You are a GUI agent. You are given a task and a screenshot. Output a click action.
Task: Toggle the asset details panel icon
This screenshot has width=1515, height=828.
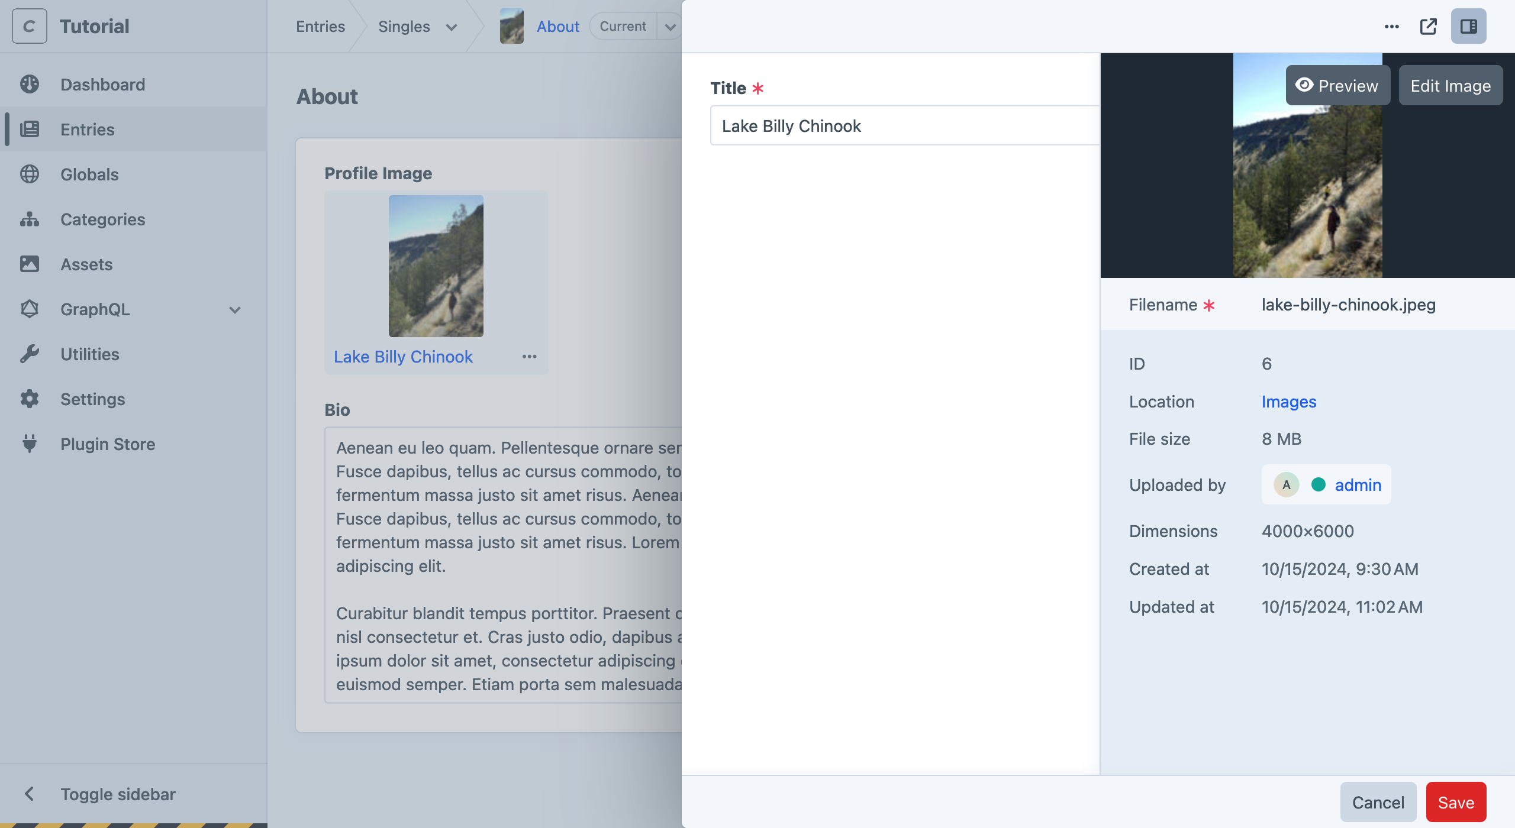(x=1470, y=27)
